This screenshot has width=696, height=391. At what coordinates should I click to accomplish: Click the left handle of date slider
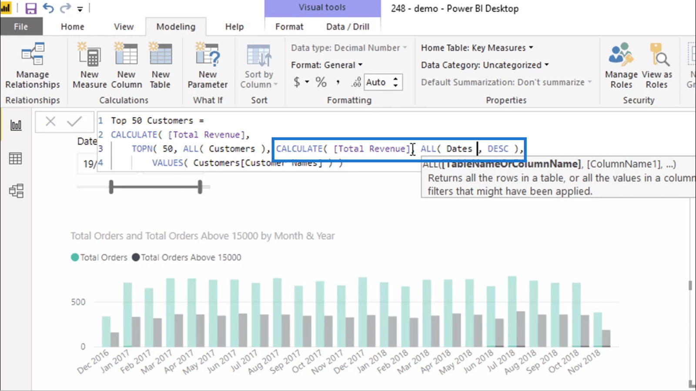111,187
